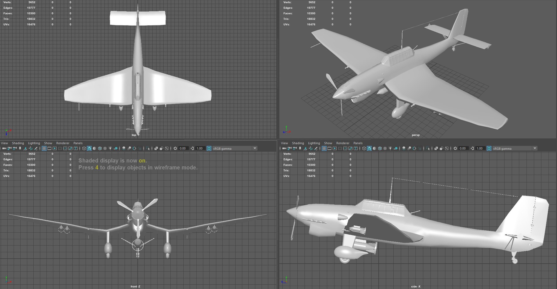Screen dimensions: 557x289
Task: Click Use Default Material in side view toolbar
Action: pyautogui.click(x=375, y=148)
